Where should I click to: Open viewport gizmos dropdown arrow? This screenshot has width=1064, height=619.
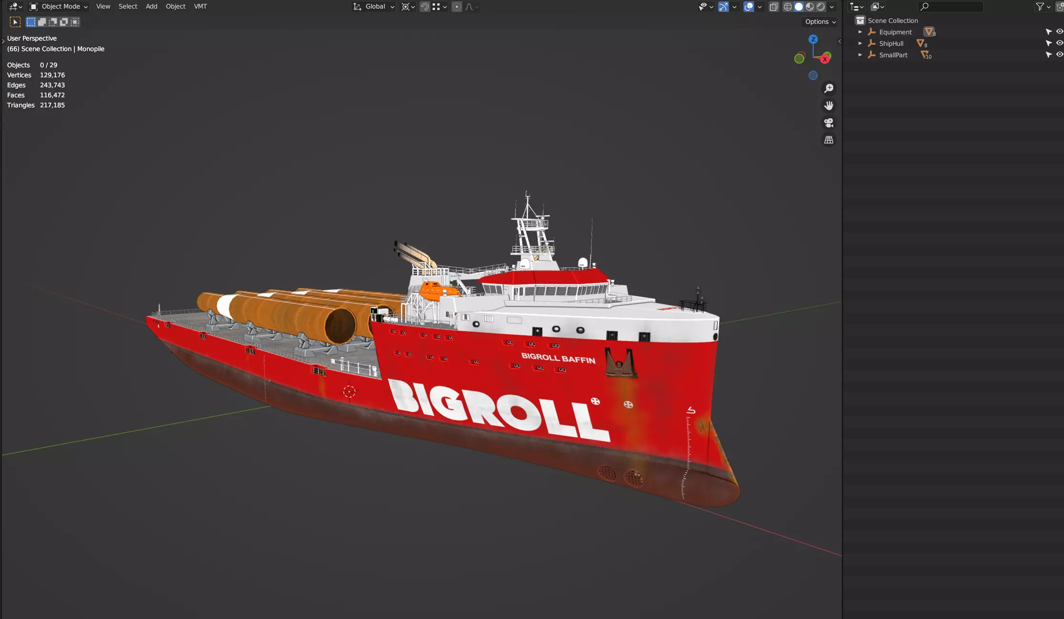pos(734,7)
